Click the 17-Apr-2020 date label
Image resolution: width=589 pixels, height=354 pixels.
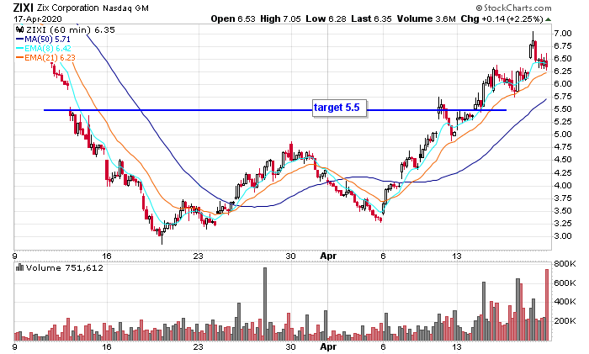38,18
